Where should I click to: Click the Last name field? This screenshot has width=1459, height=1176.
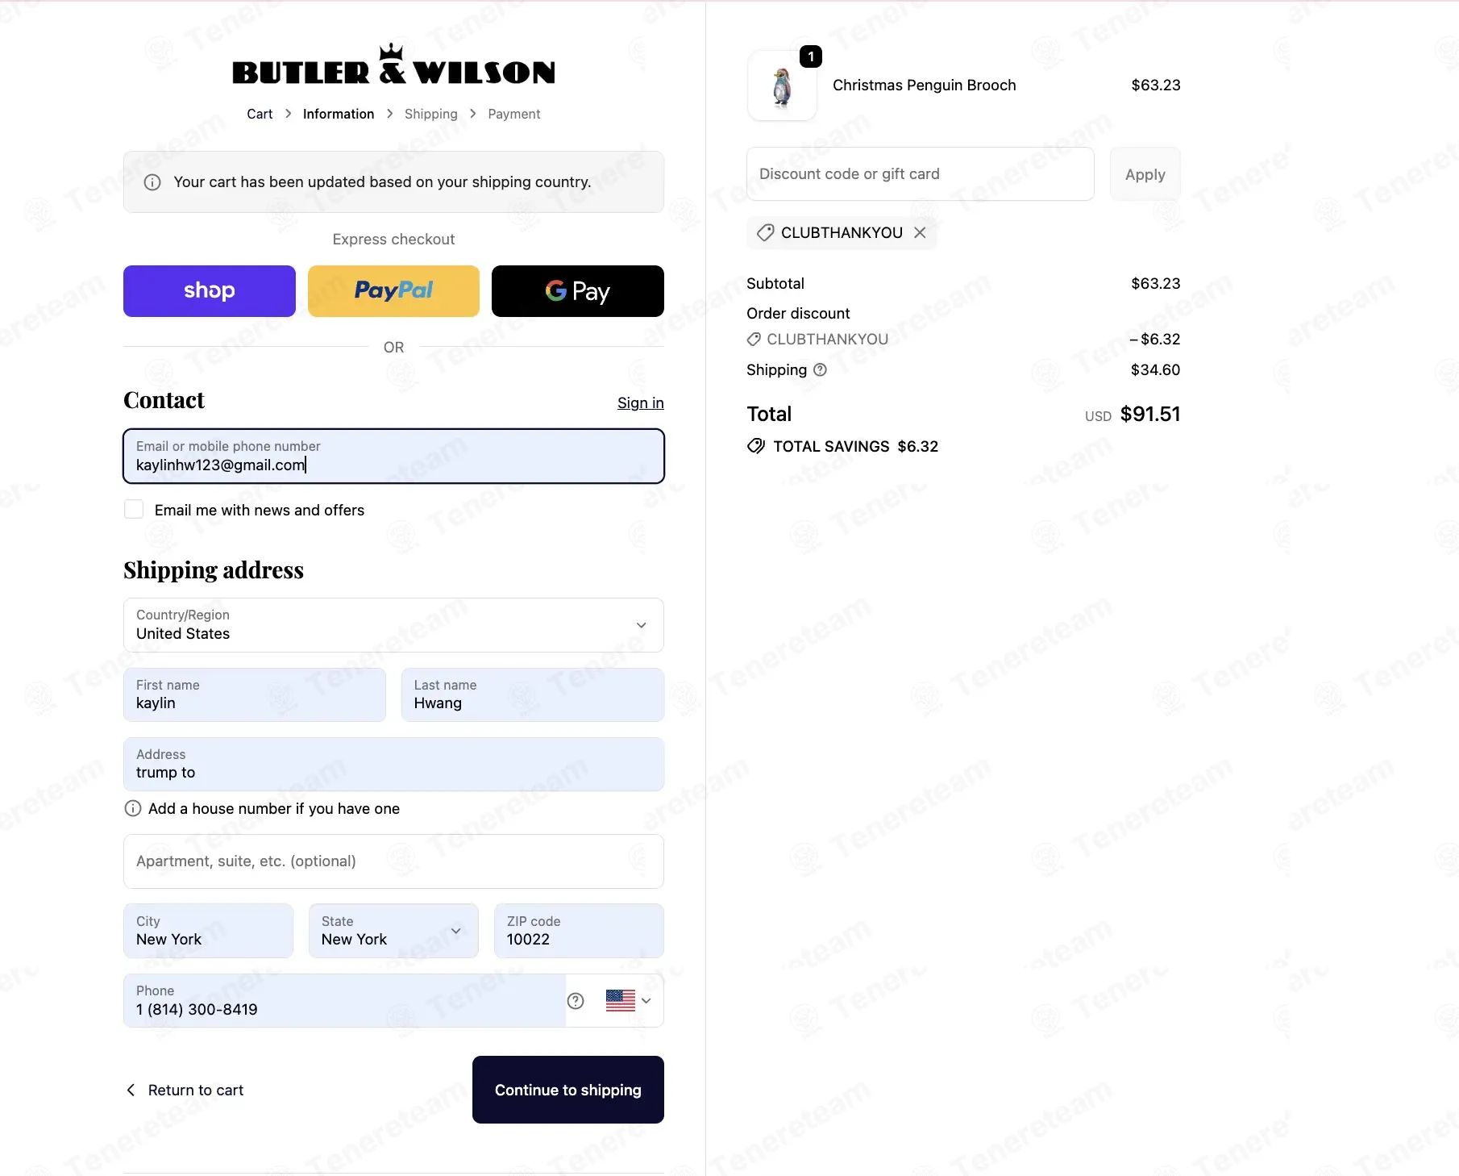click(533, 694)
